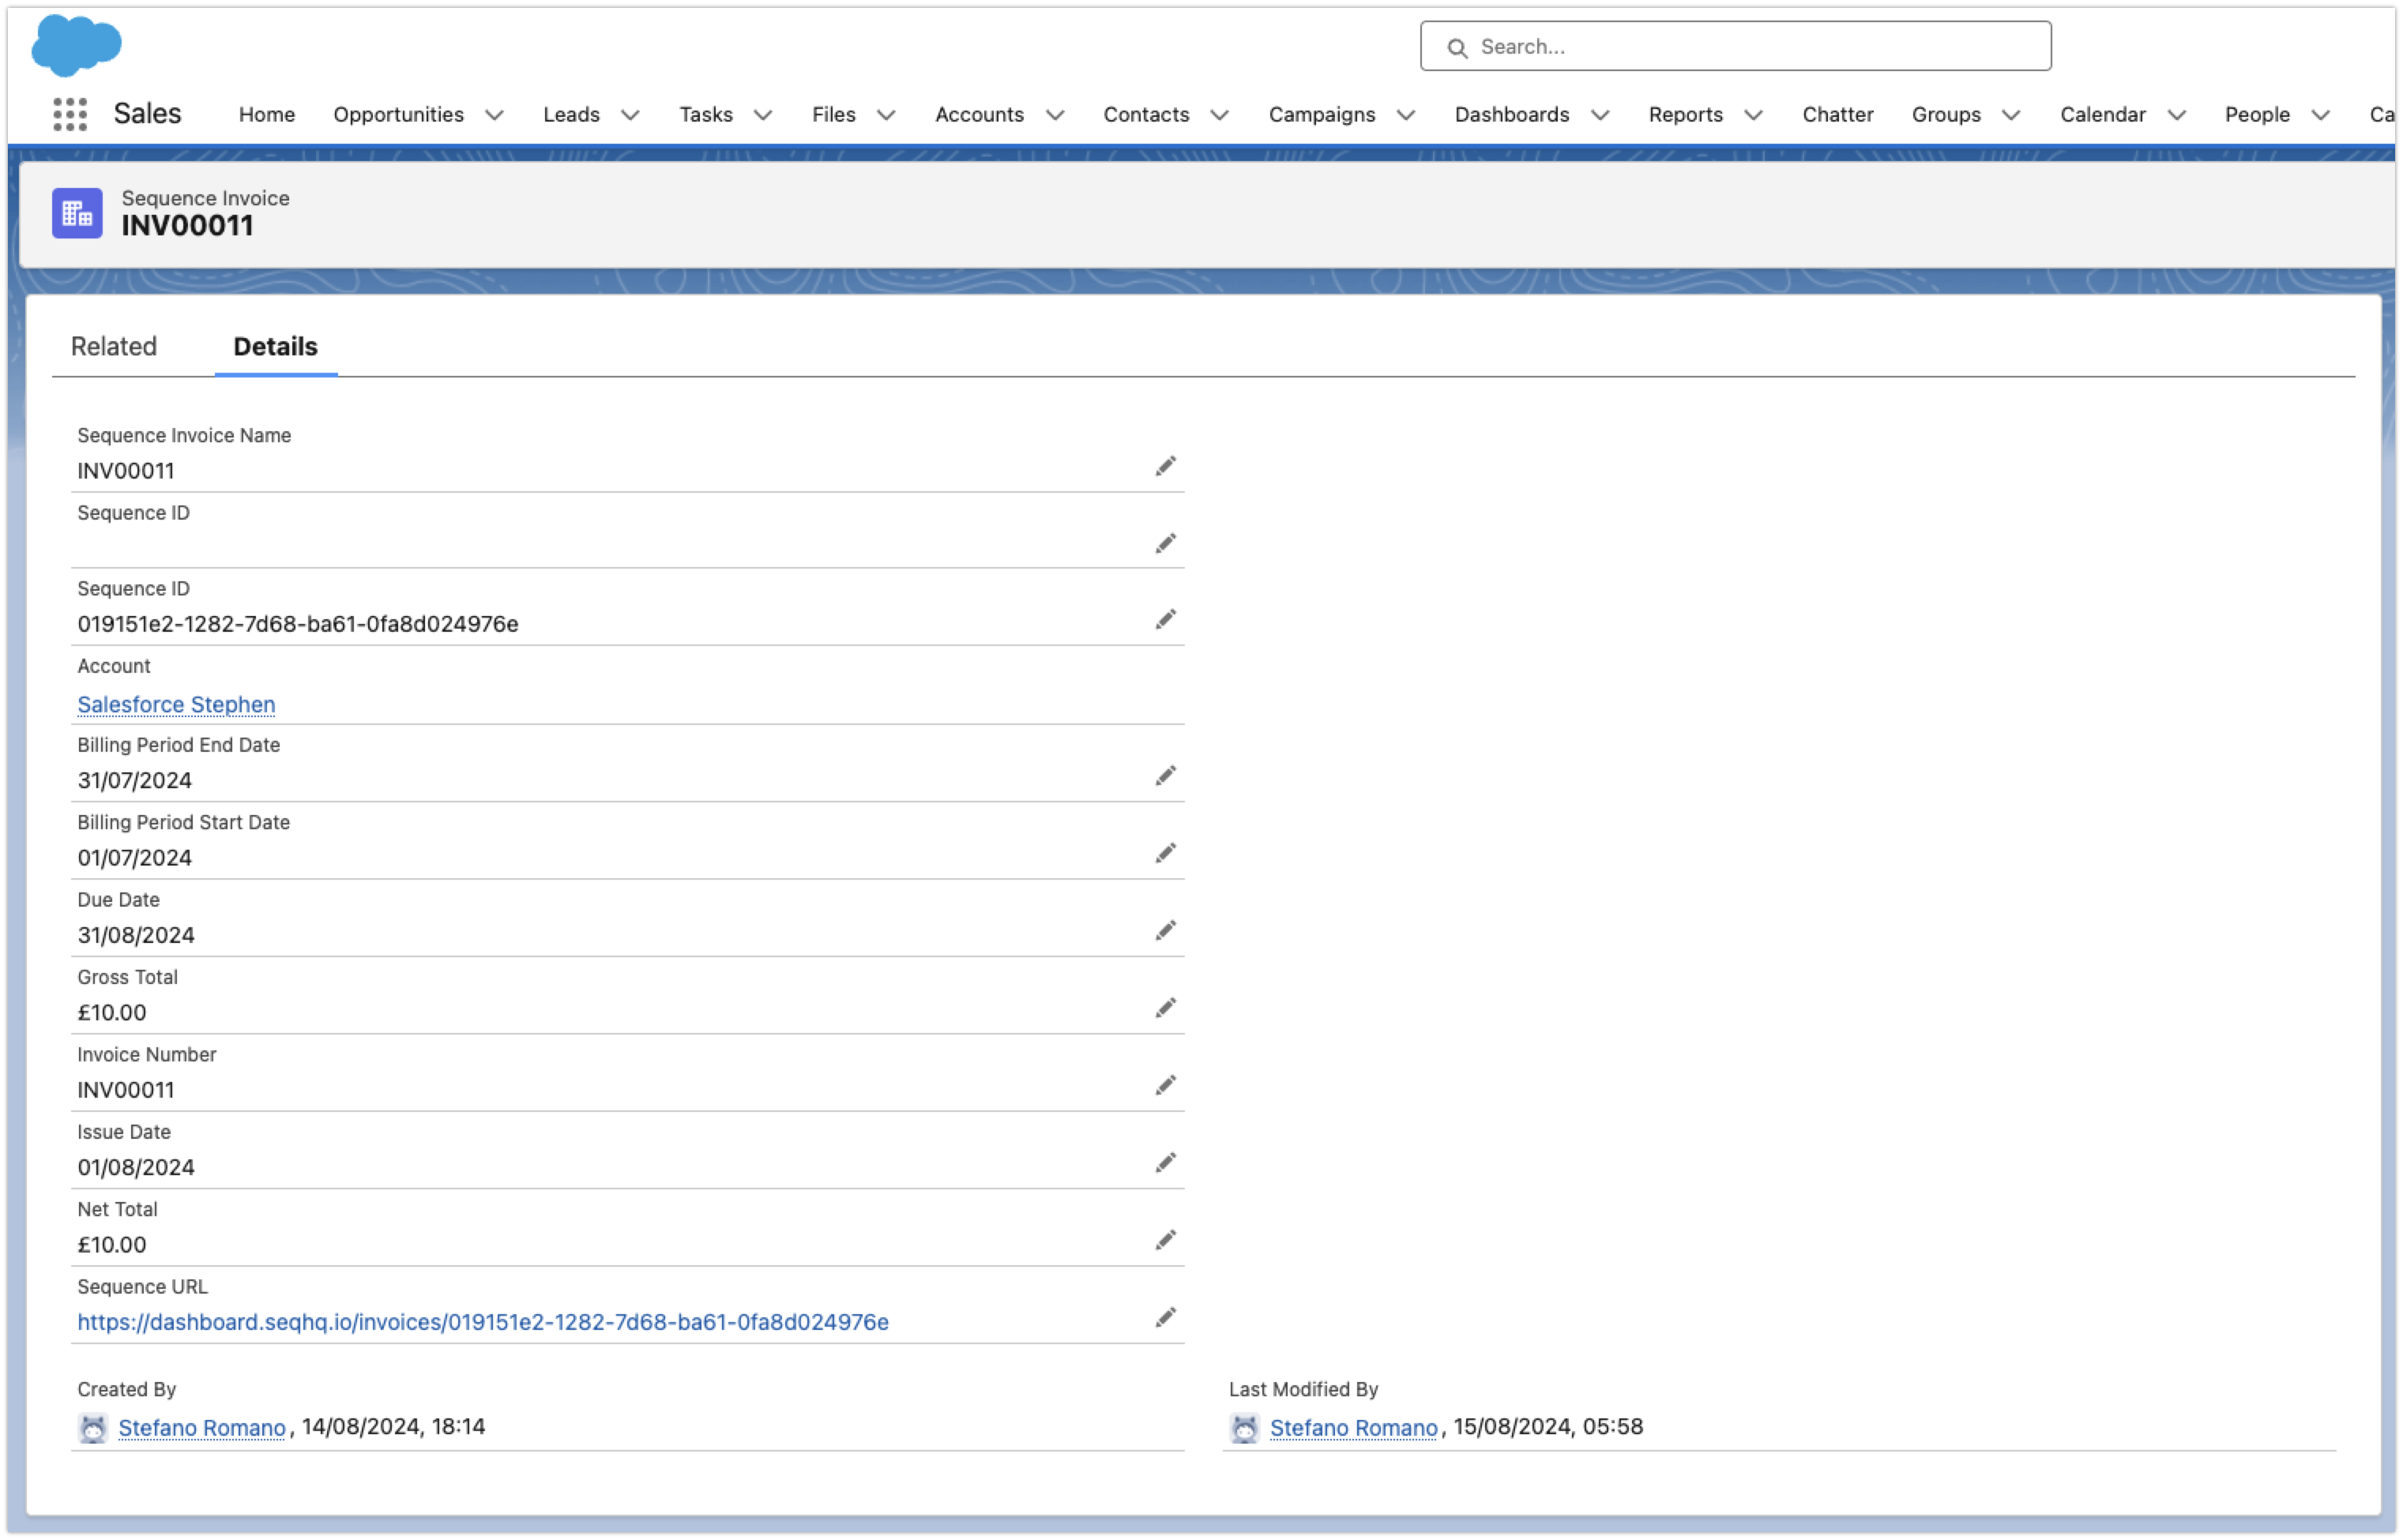Open the People tab
Screen dimensions: 2403x1540
click(2256, 114)
